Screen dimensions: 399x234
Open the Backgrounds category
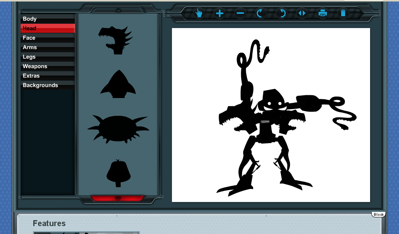coord(48,85)
